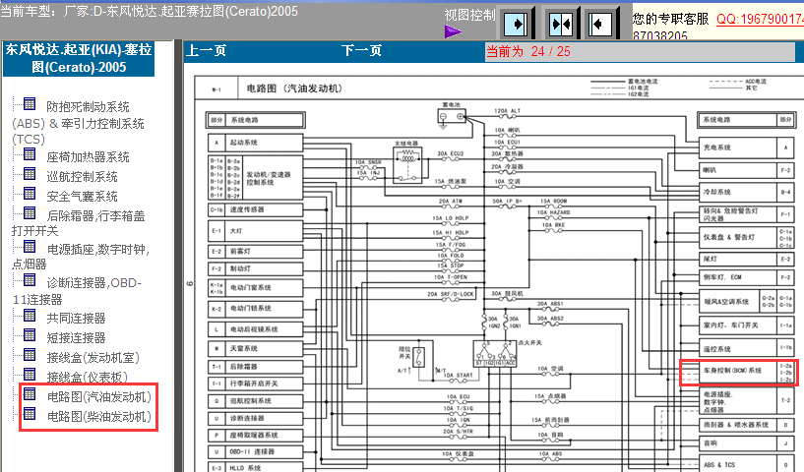Click the table icon beside 诊断连接器
This screenshot has height=472, width=804.
30,280
